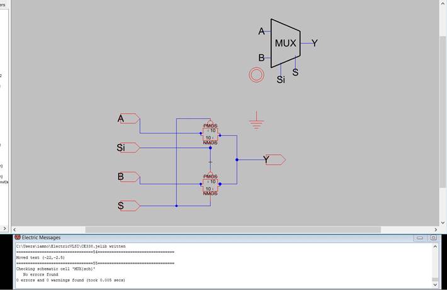Click the lower transmission gate transistor
Screen dimensions: 447x290
210,185
